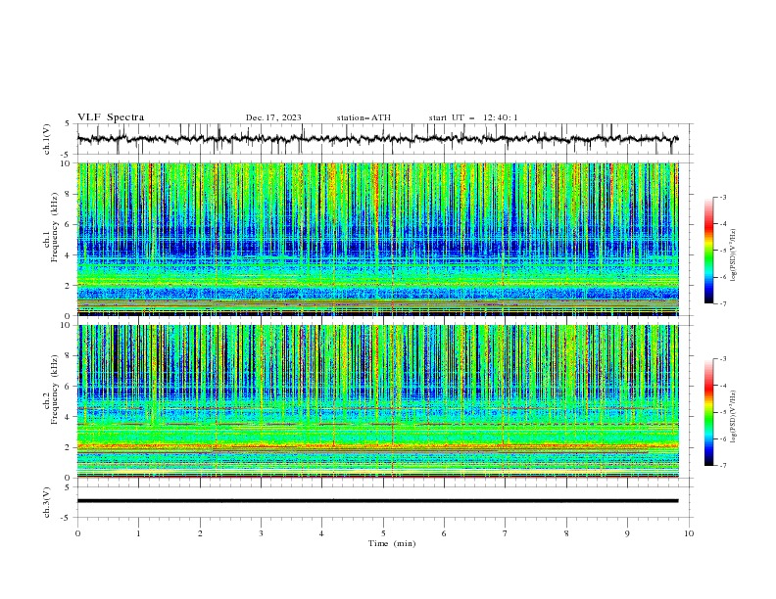This screenshot has height=599, width=776.
Task: Click the "ch.3(V)" axis label
Action: pyautogui.click(x=47, y=502)
